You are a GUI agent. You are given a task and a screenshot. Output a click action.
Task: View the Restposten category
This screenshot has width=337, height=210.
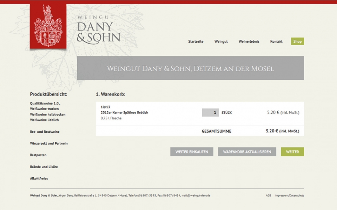[x=38, y=155]
